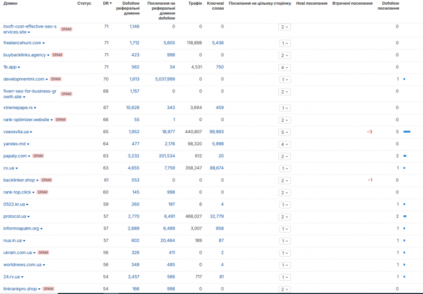Screen dimensions: 423x294
Task: Open the protocol.ua domain link
Action: click(14, 216)
